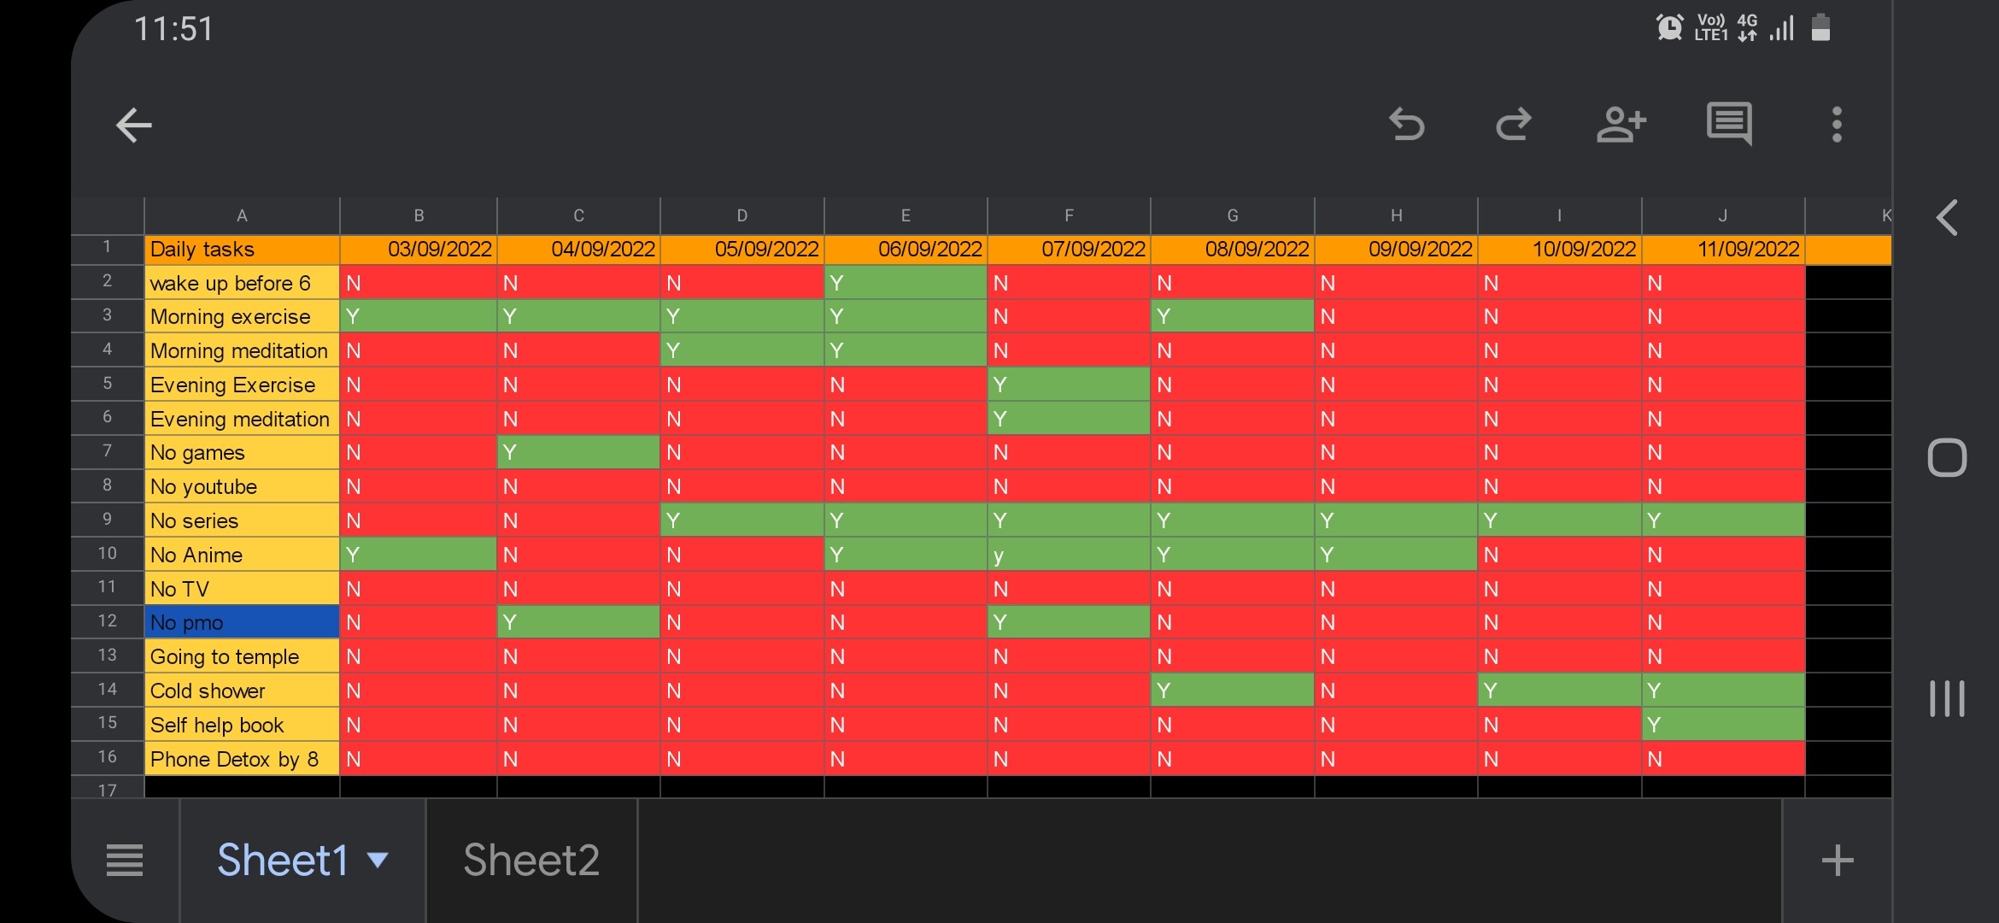Select the 'Morning exercise' cell
The height and width of the screenshot is (923, 1999).
[x=242, y=317]
